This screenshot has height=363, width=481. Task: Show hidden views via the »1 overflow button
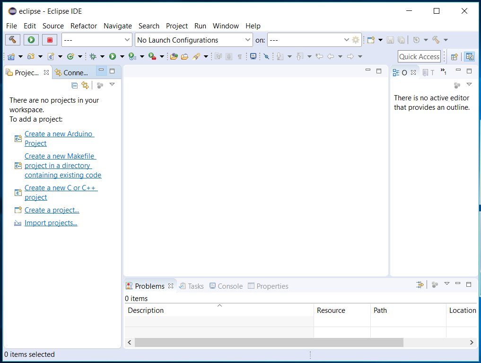444,71
